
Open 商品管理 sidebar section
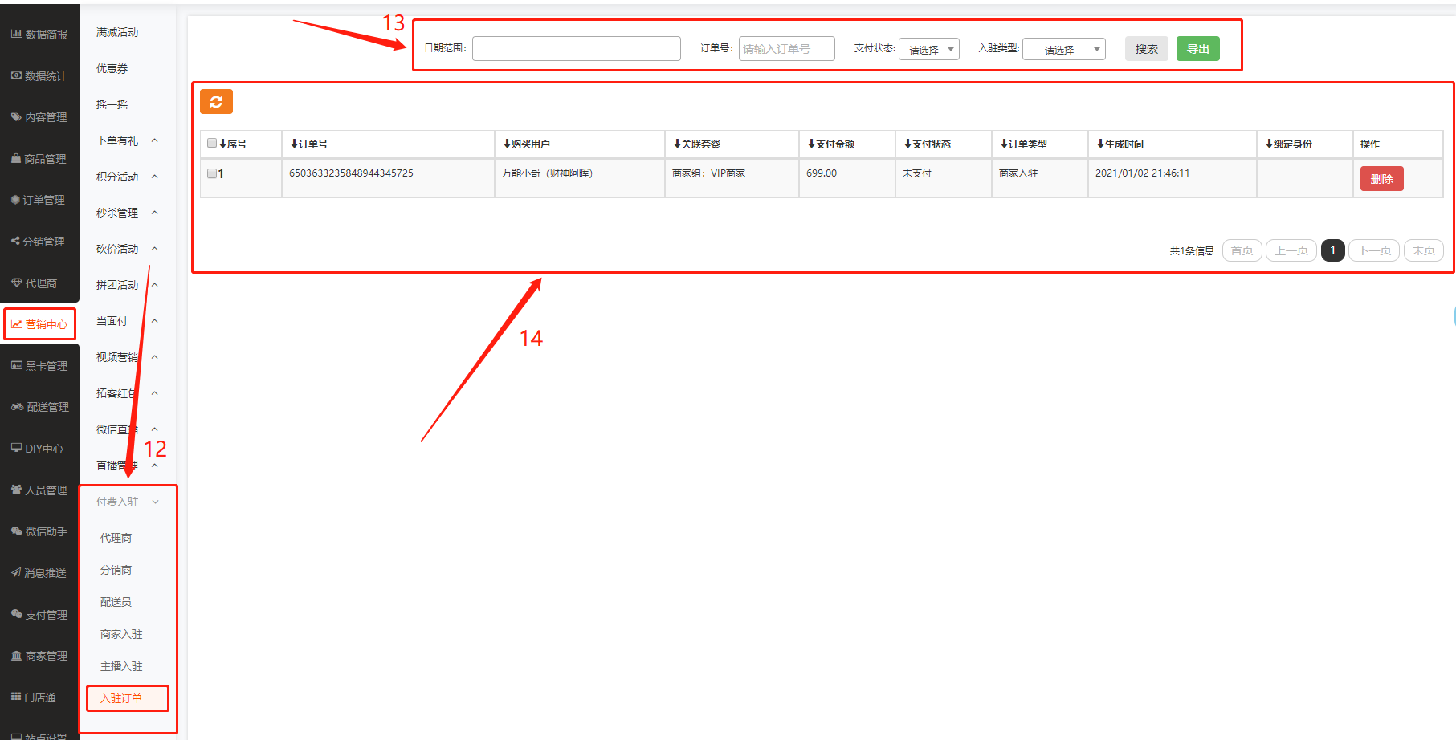click(39, 159)
